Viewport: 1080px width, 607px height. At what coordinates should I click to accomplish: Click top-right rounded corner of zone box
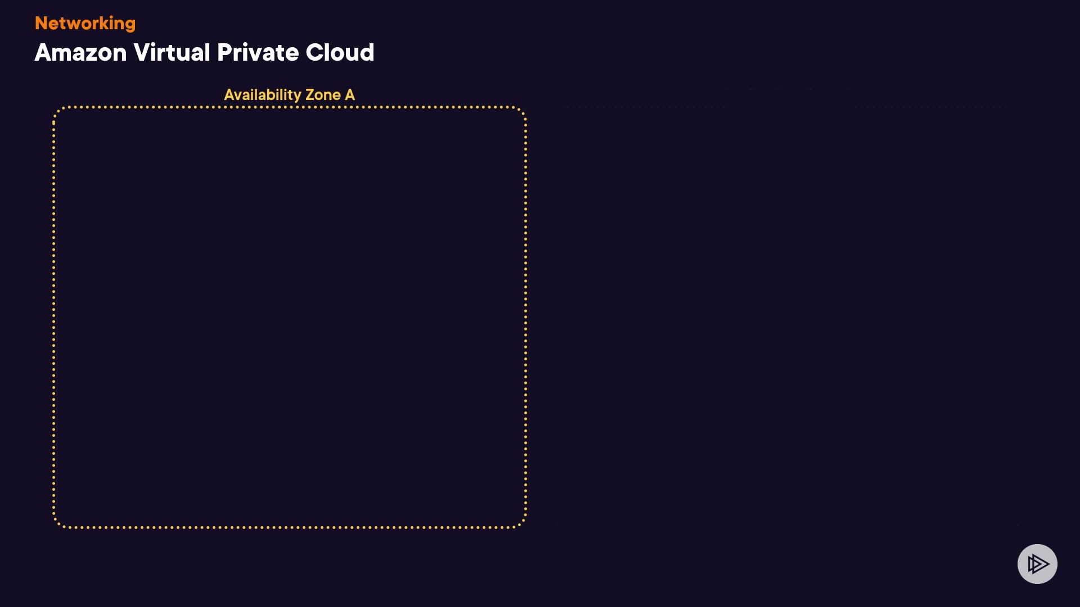pyautogui.click(x=522, y=111)
